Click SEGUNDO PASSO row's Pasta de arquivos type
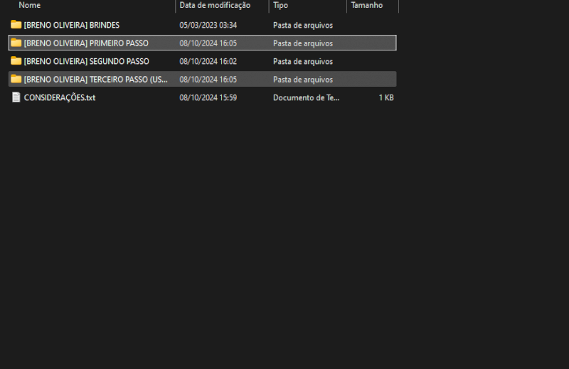 (303, 61)
